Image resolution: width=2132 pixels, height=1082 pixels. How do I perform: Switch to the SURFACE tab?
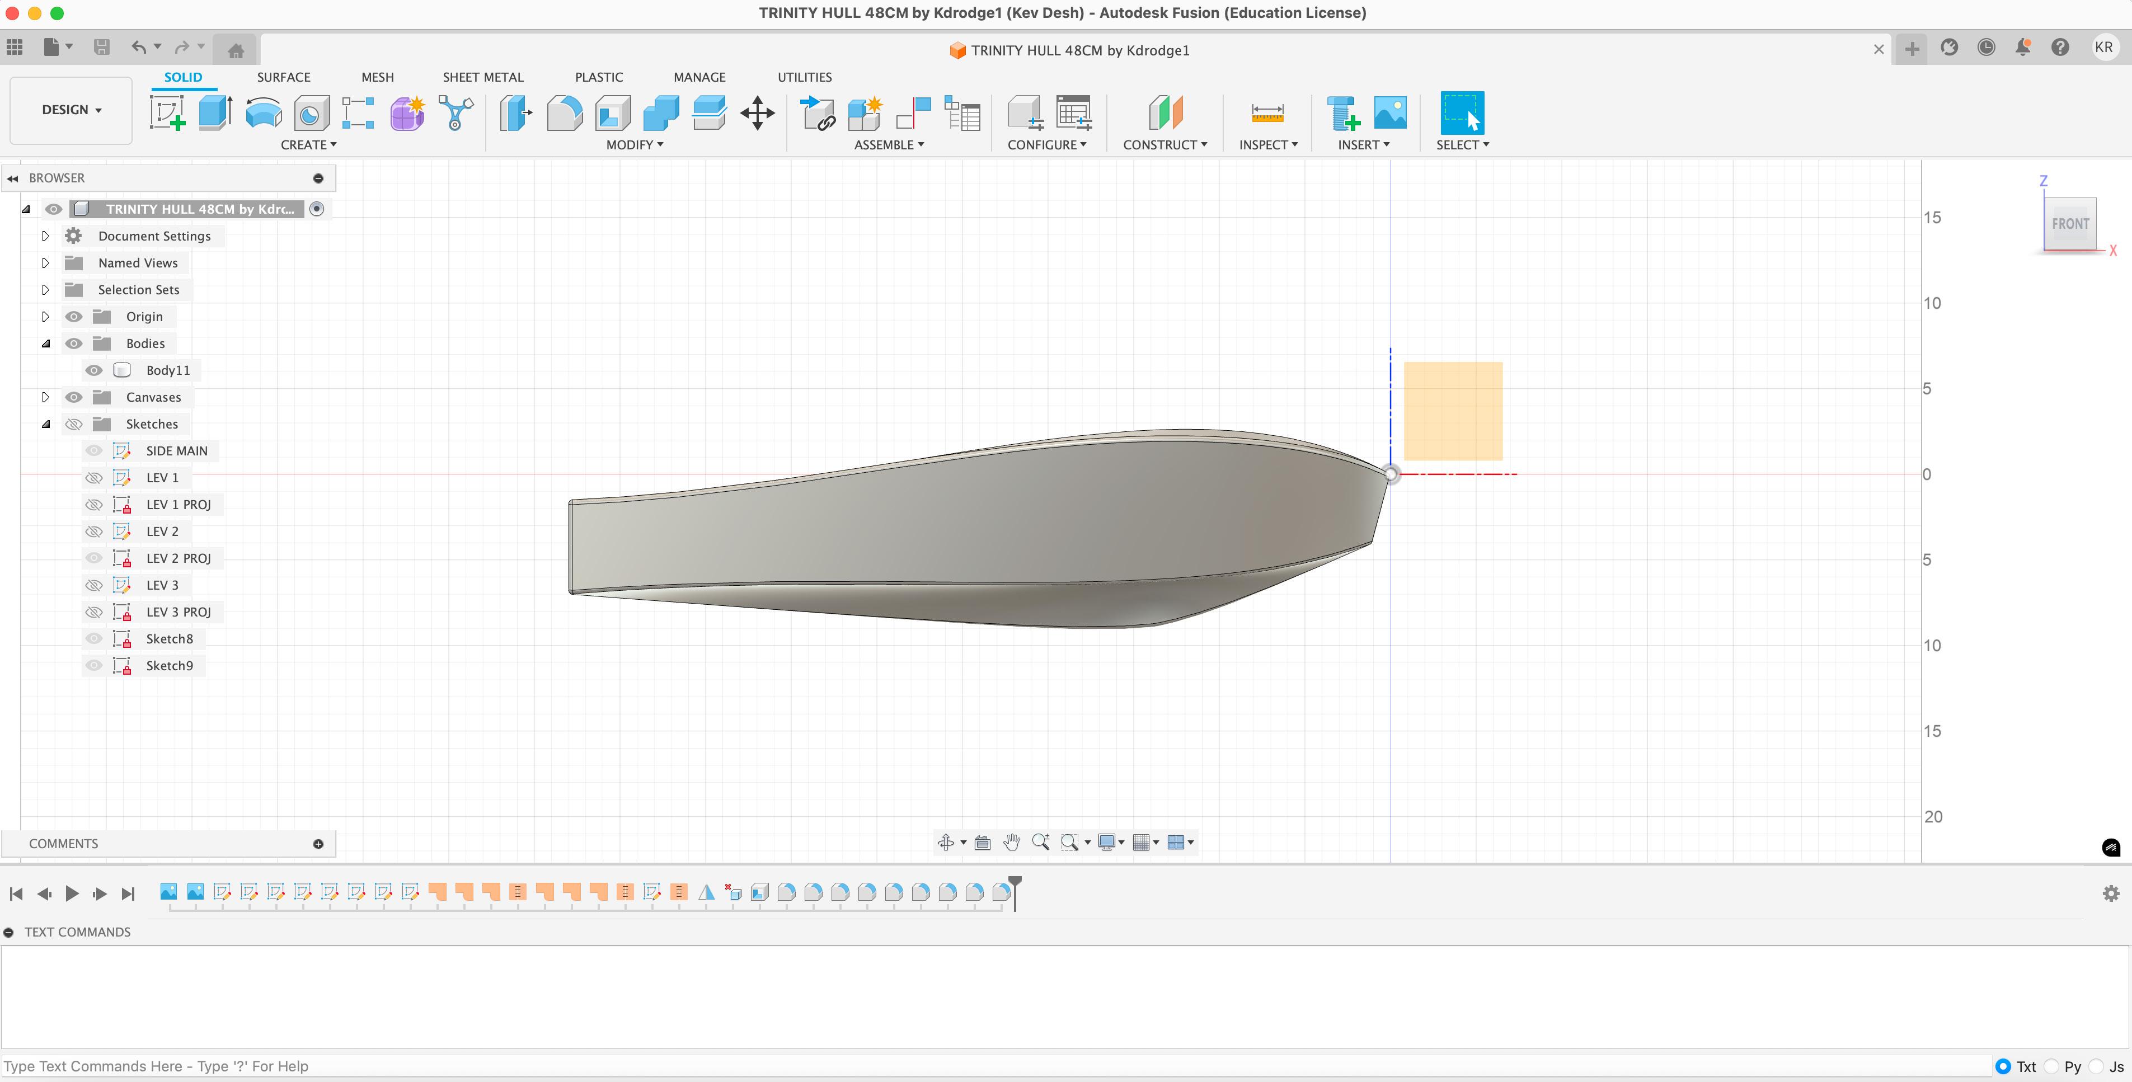283,77
